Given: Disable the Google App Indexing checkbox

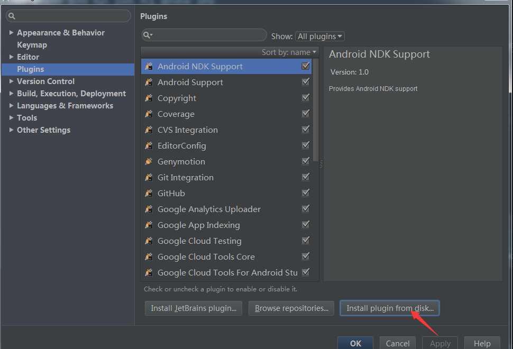Looking at the screenshot, I should coord(306,225).
